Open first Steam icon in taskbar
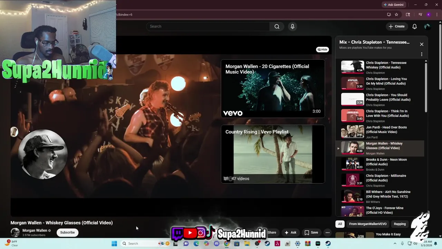The height and width of the screenshot is (249, 442). (x=267, y=243)
